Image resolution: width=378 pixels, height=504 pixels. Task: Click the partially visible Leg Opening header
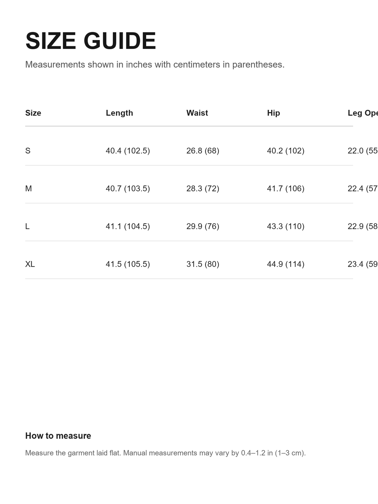(363, 113)
